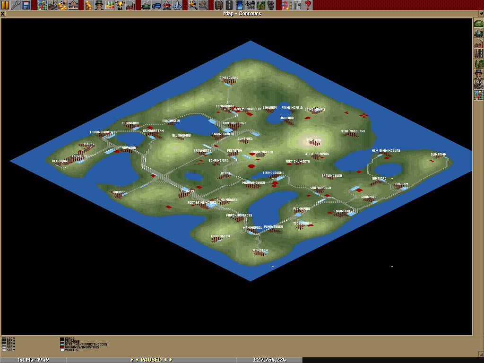Click the Roads legend label
The height and width of the screenshot is (363, 484).
point(70,339)
